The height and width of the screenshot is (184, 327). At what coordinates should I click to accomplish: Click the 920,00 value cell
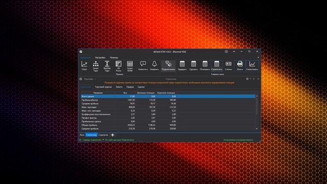click(x=173, y=125)
